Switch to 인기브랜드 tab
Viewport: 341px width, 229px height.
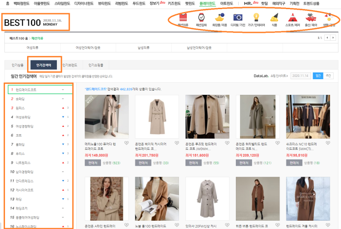(70, 65)
